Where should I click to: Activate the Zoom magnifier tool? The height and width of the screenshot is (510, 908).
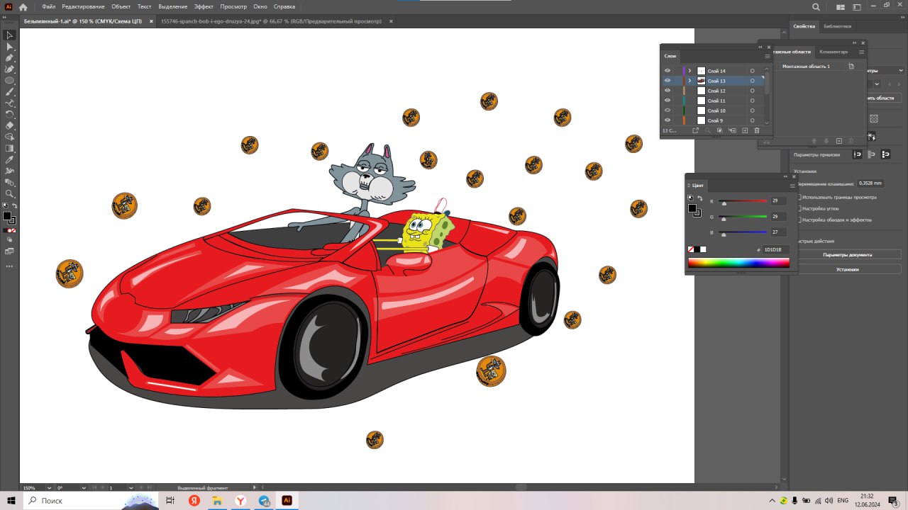(10, 193)
